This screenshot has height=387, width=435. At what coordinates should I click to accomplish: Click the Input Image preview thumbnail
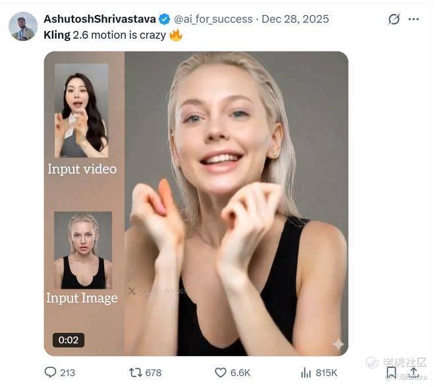coord(82,250)
